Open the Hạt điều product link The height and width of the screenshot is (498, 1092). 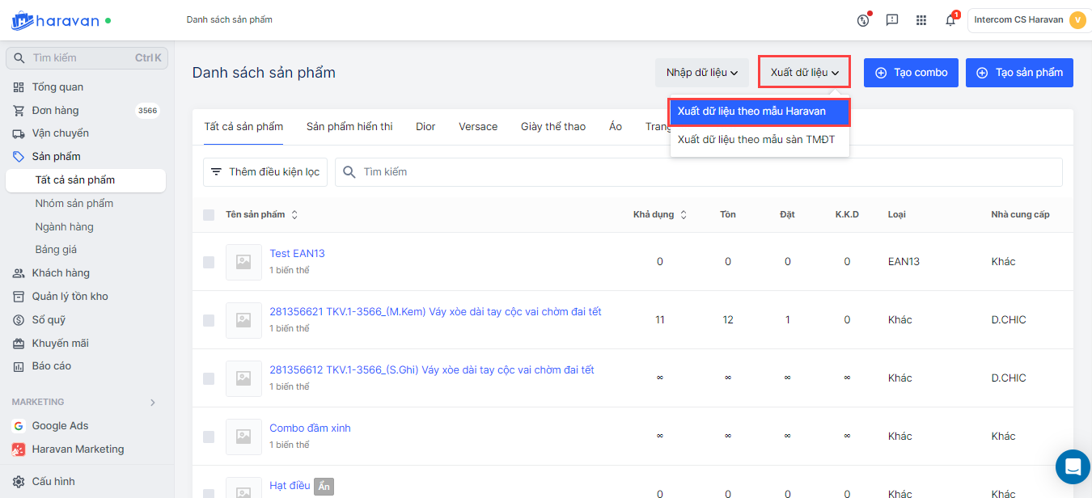click(x=290, y=486)
